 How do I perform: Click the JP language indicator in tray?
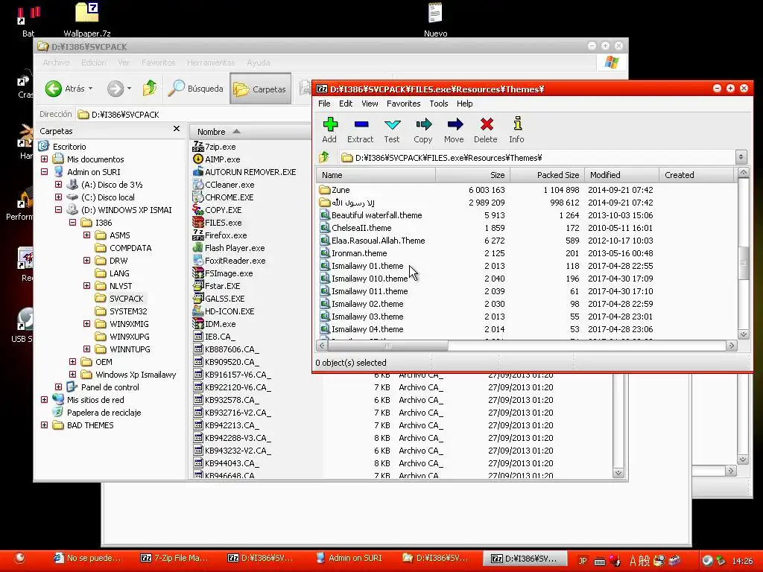point(583,561)
